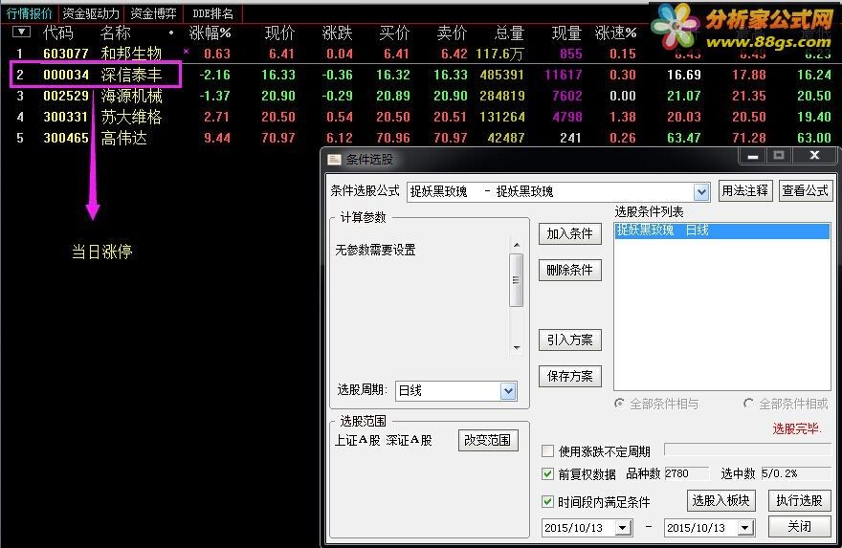842x548 pixels.
Task: Select the 全部条件相或 radio button
Action: click(748, 403)
